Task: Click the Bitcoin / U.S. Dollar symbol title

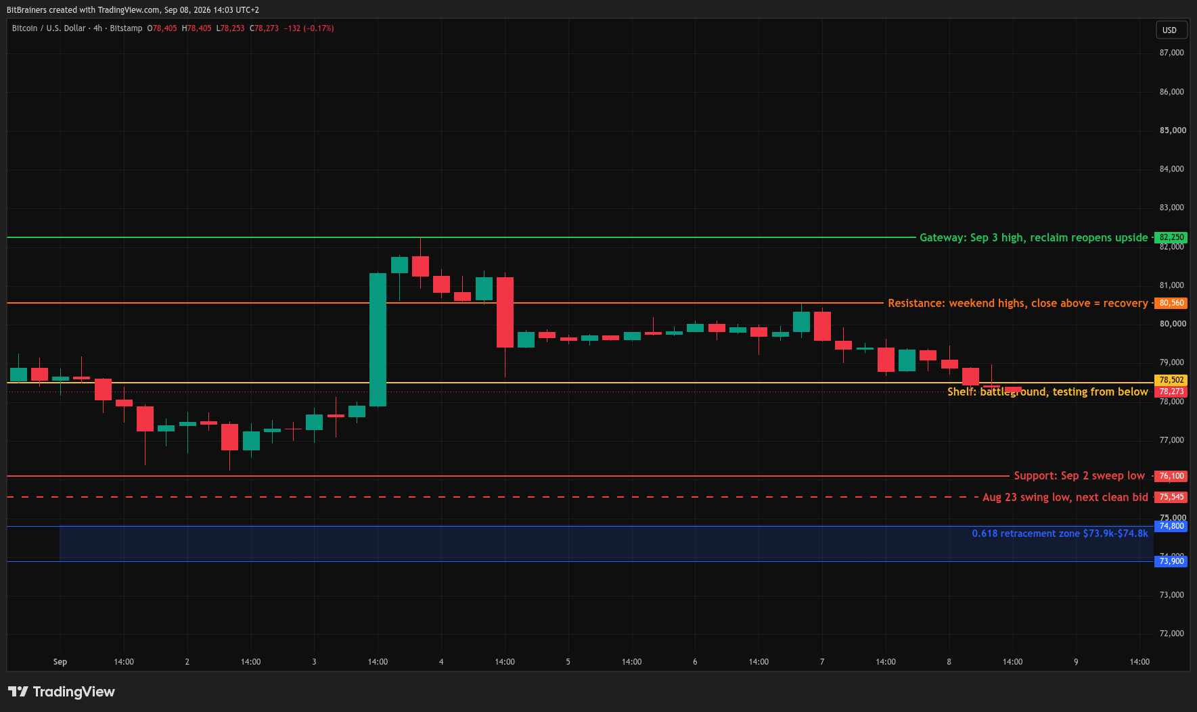Action: (x=49, y=28)
